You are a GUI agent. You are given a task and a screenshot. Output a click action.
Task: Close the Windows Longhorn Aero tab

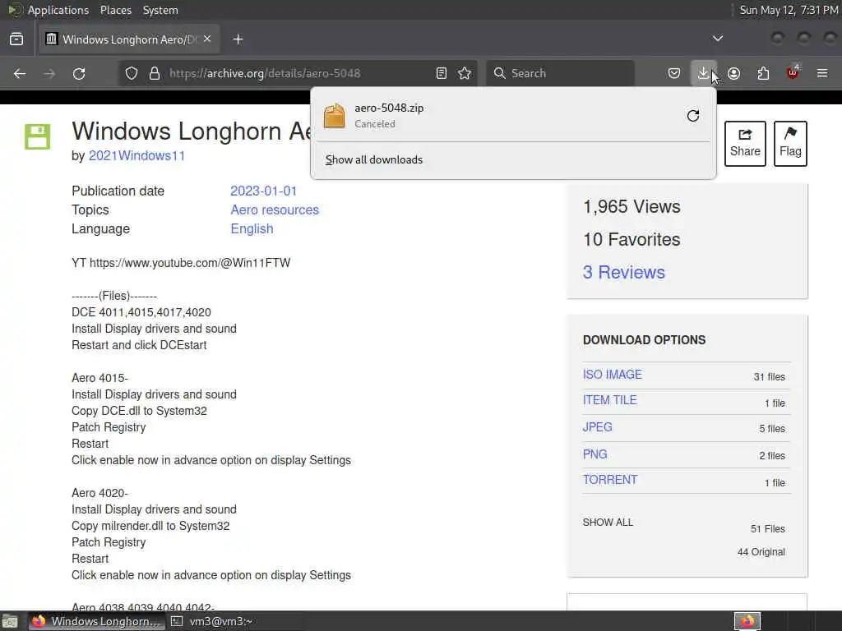coord(207,39)
